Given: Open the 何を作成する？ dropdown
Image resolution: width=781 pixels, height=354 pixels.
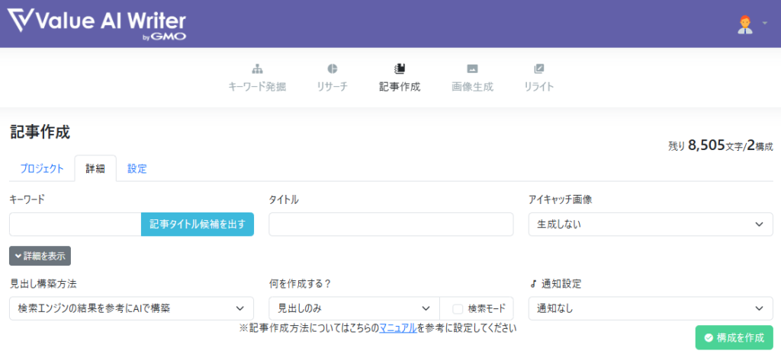Looking at the screenshot, I should [354, 308].
